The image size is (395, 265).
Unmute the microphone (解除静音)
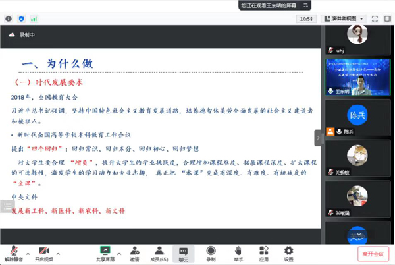(x=12, y=252)
